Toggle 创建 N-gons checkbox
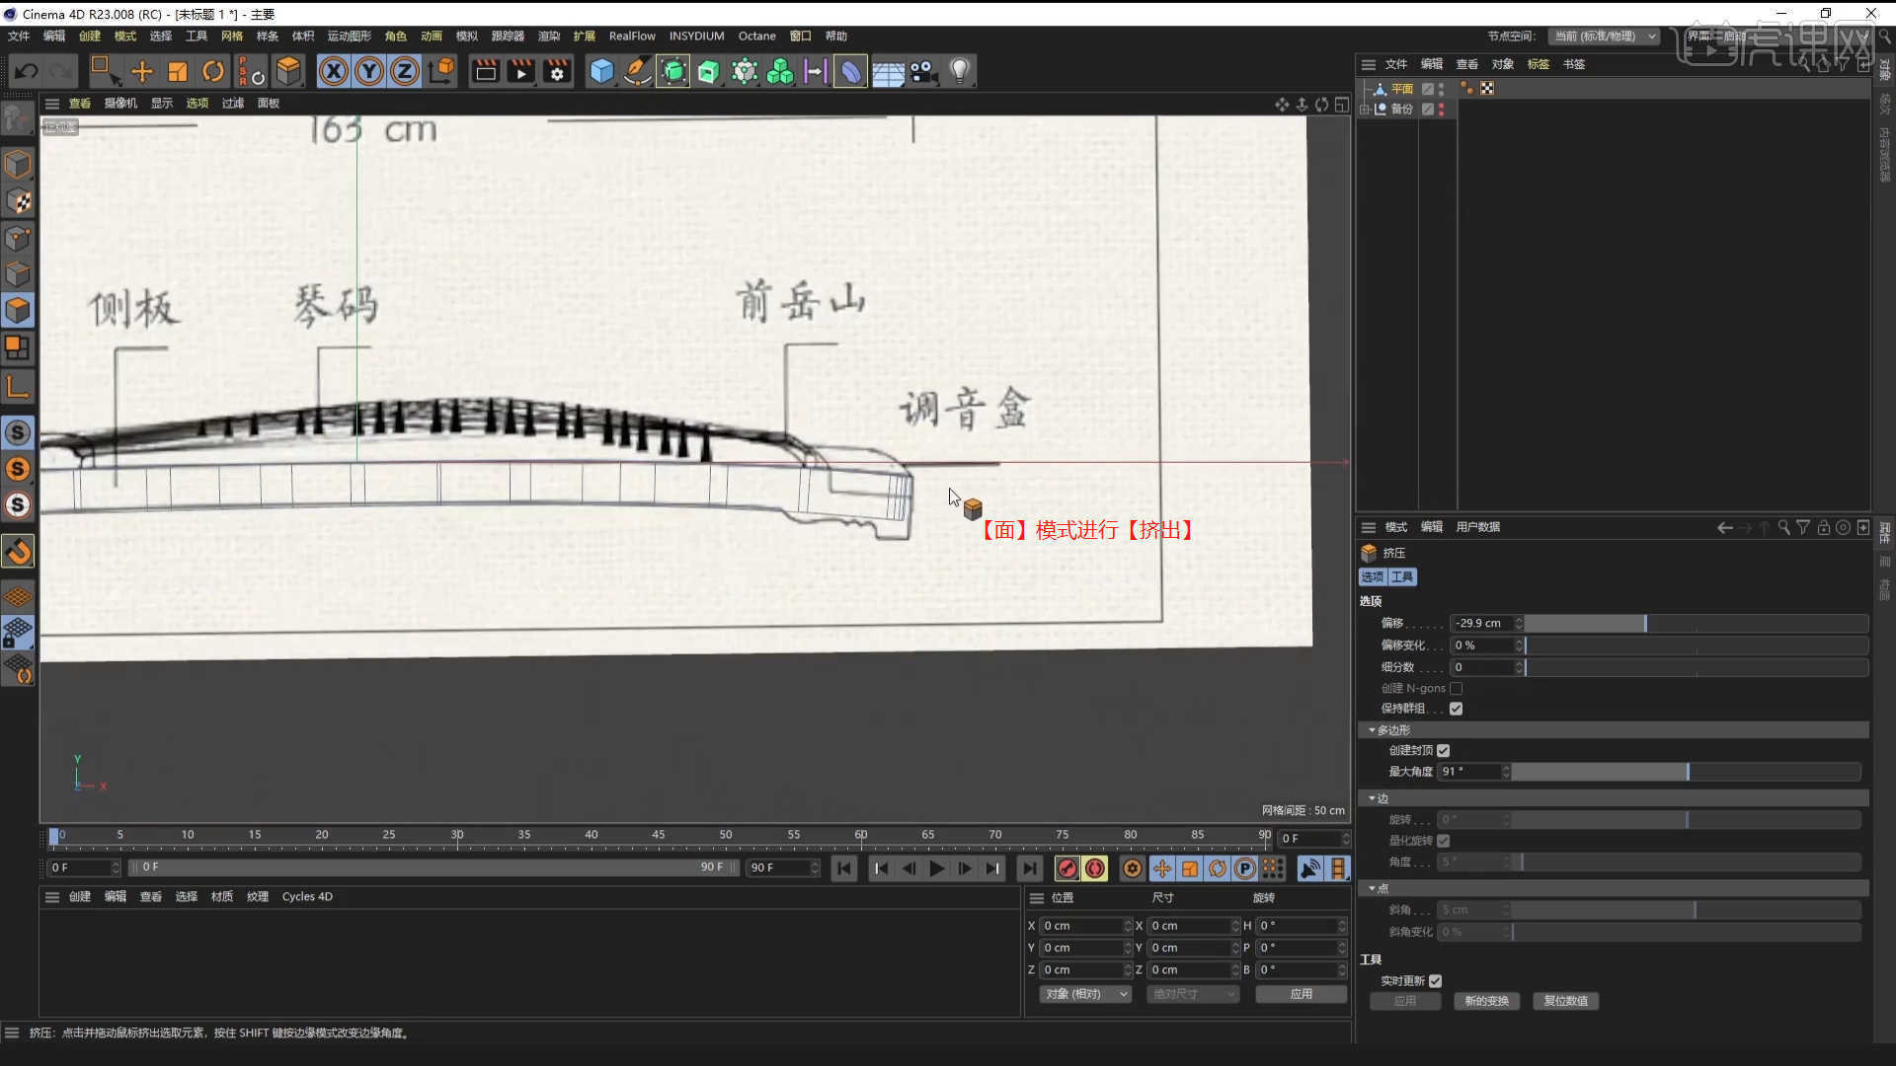 (x=1456, y=688)
